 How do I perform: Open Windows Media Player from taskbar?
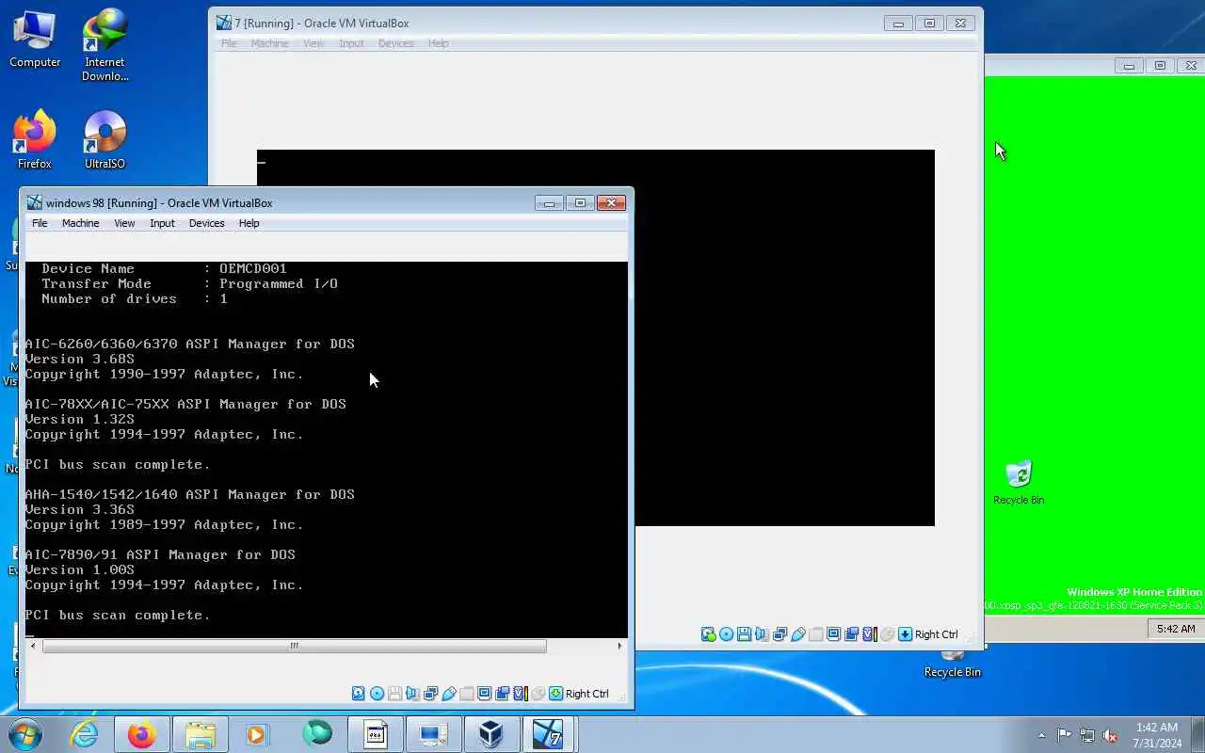[257, 734]
